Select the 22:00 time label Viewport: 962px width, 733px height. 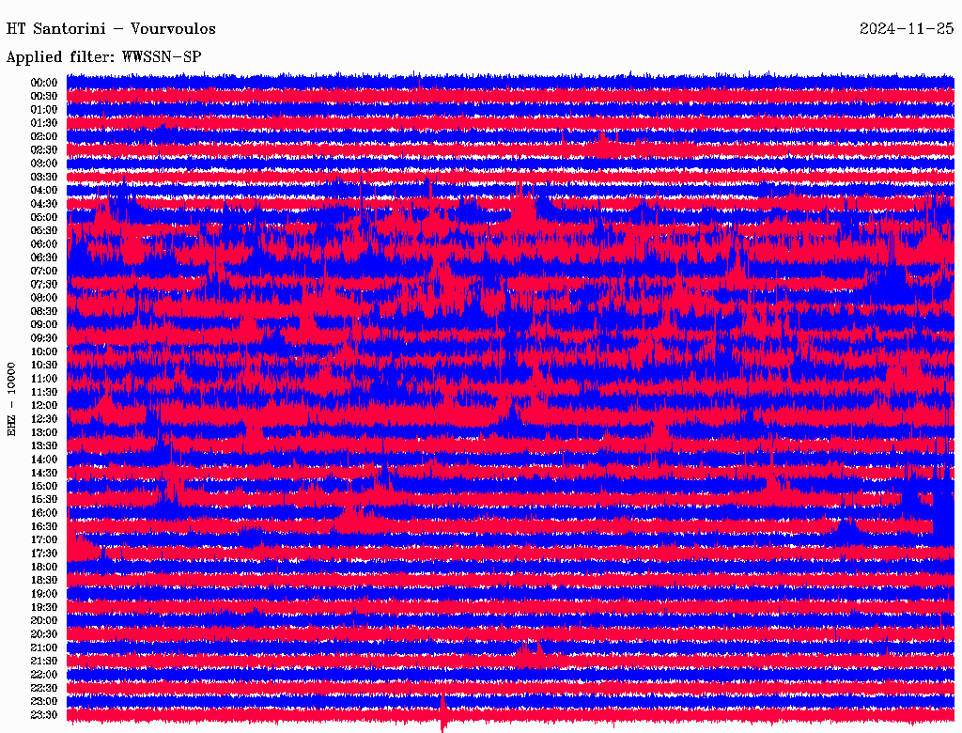(44, 675)
